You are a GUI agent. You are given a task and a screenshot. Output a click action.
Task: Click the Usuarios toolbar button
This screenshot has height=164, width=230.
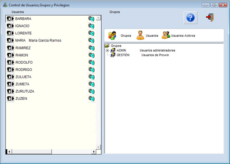pyautogui.click(x=147, y=36)
